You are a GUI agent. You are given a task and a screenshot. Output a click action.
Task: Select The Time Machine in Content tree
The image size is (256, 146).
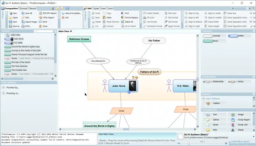pos(19,66)
